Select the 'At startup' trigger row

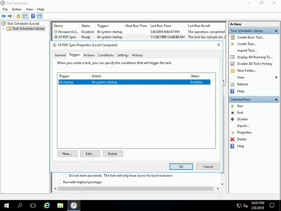pyautogui.click(x=135, y=82)
